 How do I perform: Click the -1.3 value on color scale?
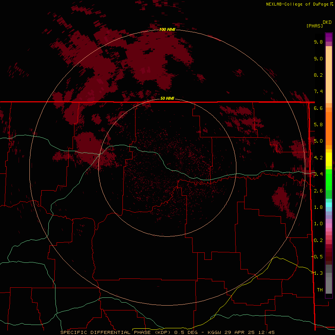coord(317,273)
